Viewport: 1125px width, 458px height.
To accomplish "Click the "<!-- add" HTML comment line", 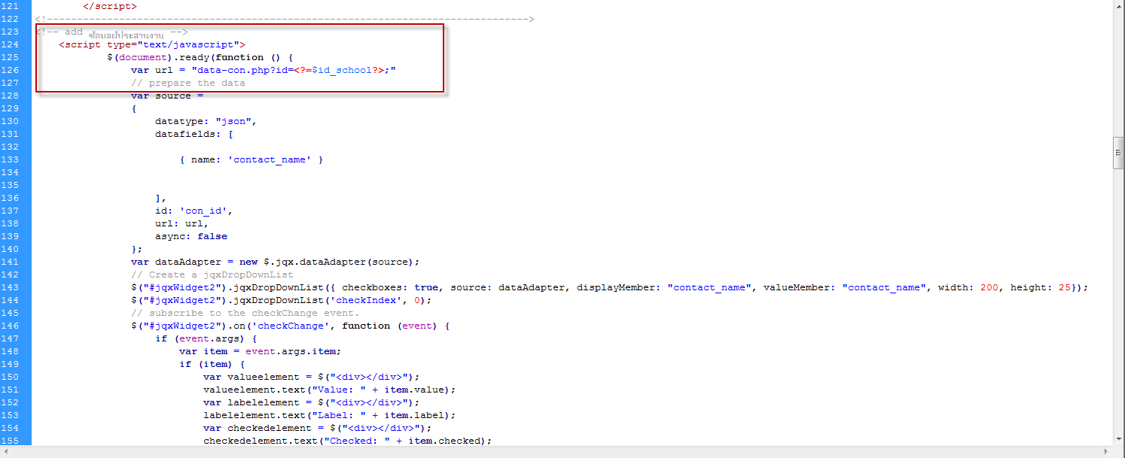I will pyautogui.click(x=111, y=32).
